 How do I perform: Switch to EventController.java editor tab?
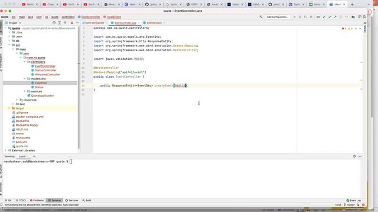[x=125, y=23]
